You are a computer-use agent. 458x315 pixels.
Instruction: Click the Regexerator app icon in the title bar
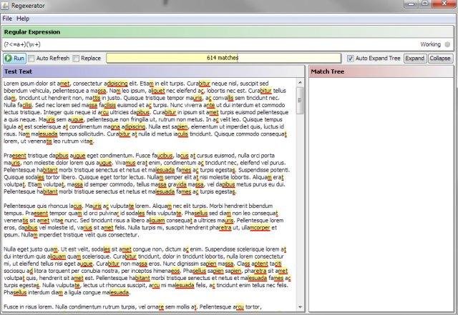pos(5,5)
